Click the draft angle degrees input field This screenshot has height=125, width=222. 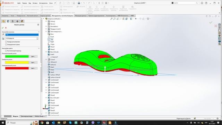pyautogui.click(x=21, y=39)
